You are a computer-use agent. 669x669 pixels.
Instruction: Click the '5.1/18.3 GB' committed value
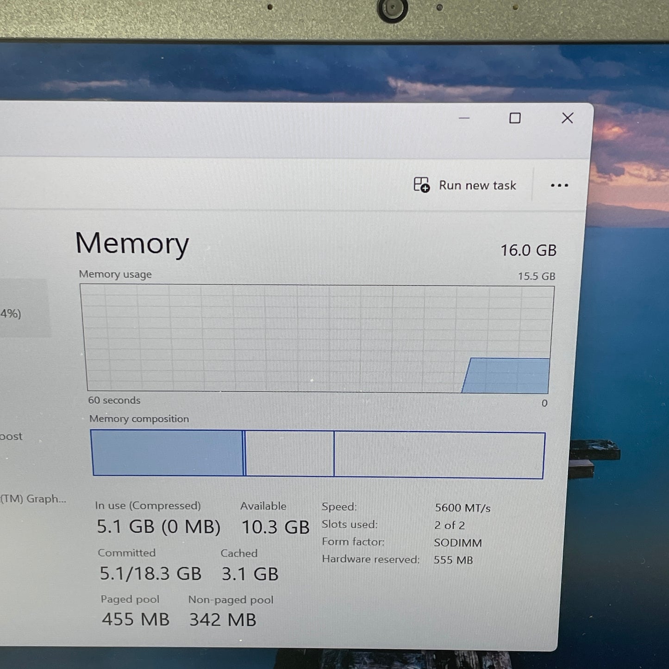coord(150,574)
